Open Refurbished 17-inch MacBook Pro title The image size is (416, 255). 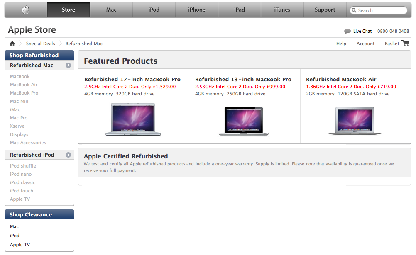[132, 79]
